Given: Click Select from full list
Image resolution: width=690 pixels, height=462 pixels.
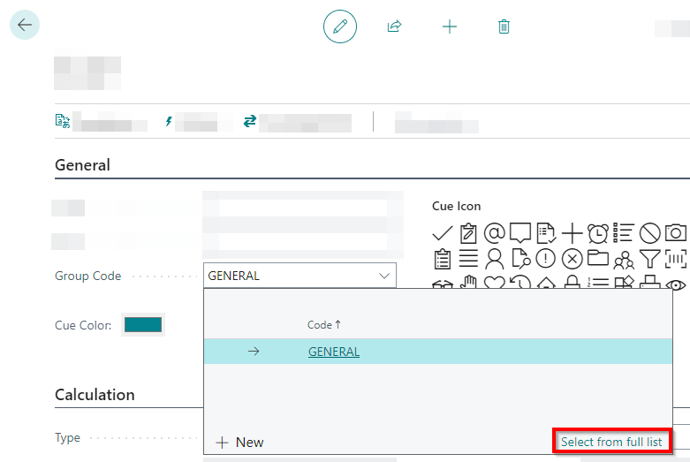Looking at the screenshot, I should point(611,441).
